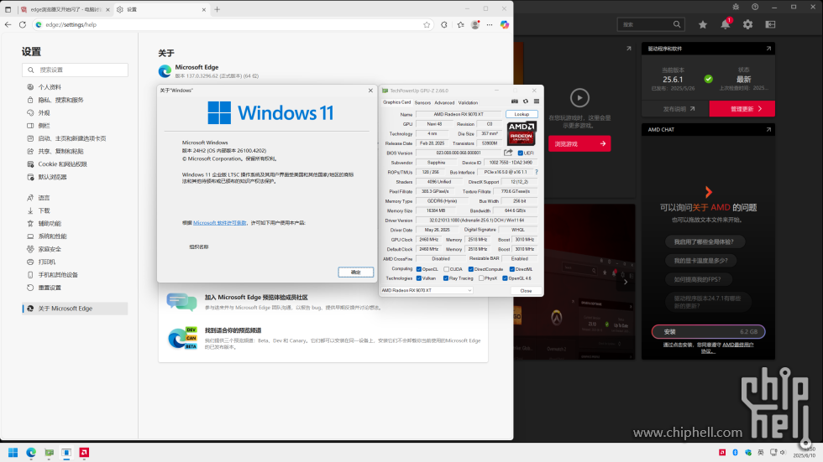Click GPU-Z refresh icon
The image size is (823, 462).
pyautogui.click(x=526, y=101)
